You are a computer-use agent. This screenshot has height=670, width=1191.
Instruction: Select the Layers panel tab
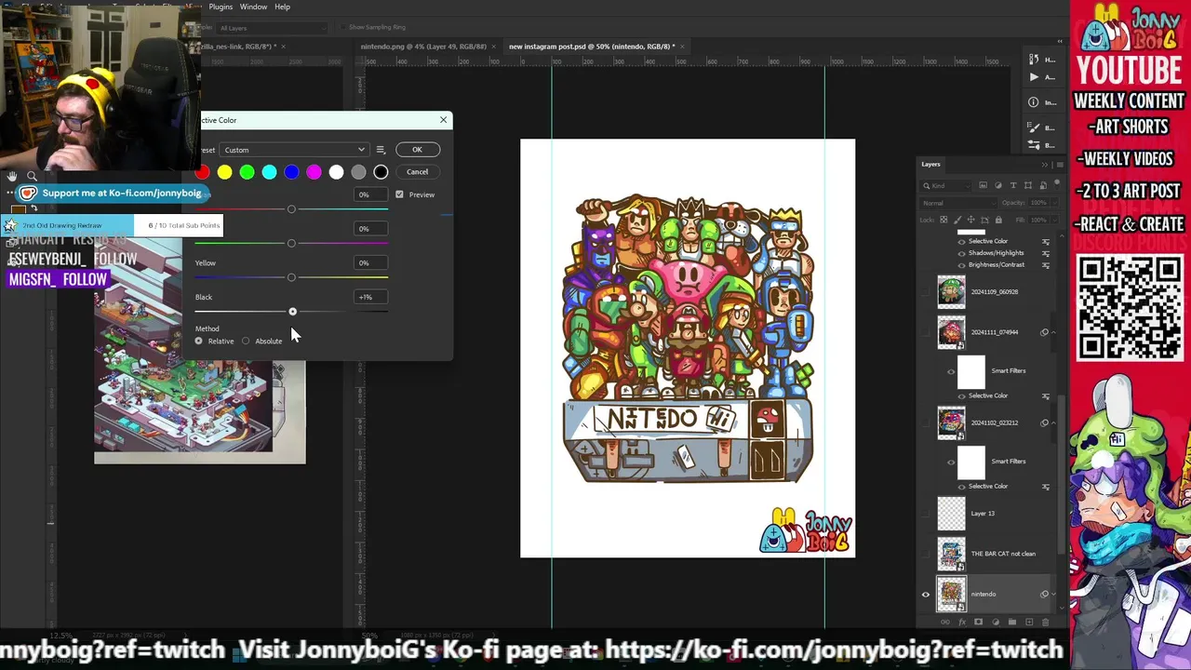(930, 165)
